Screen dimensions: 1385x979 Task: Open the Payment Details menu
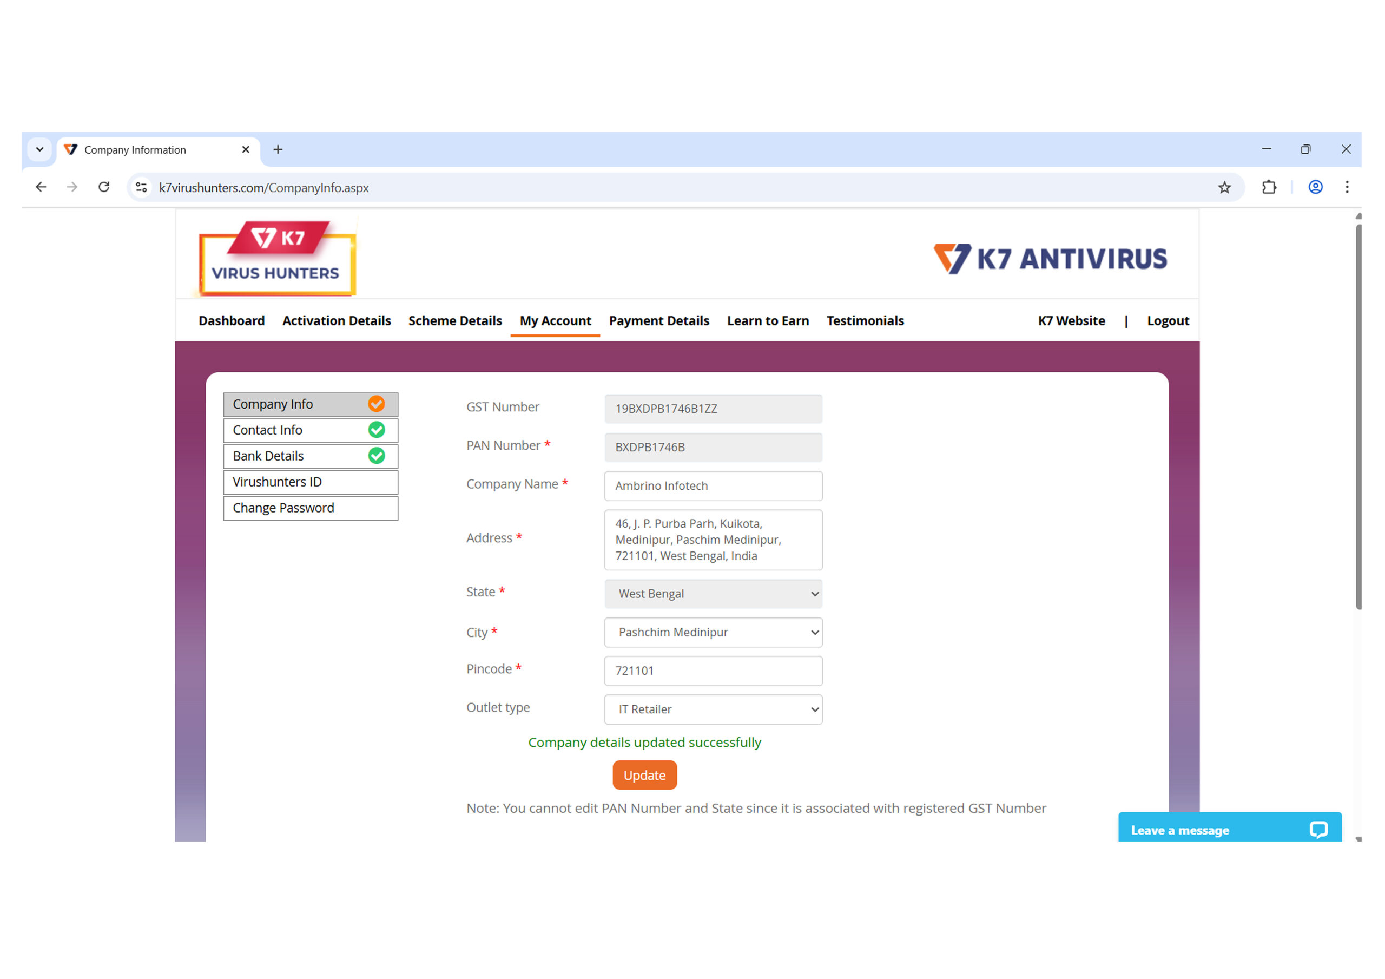click(659, 321)
